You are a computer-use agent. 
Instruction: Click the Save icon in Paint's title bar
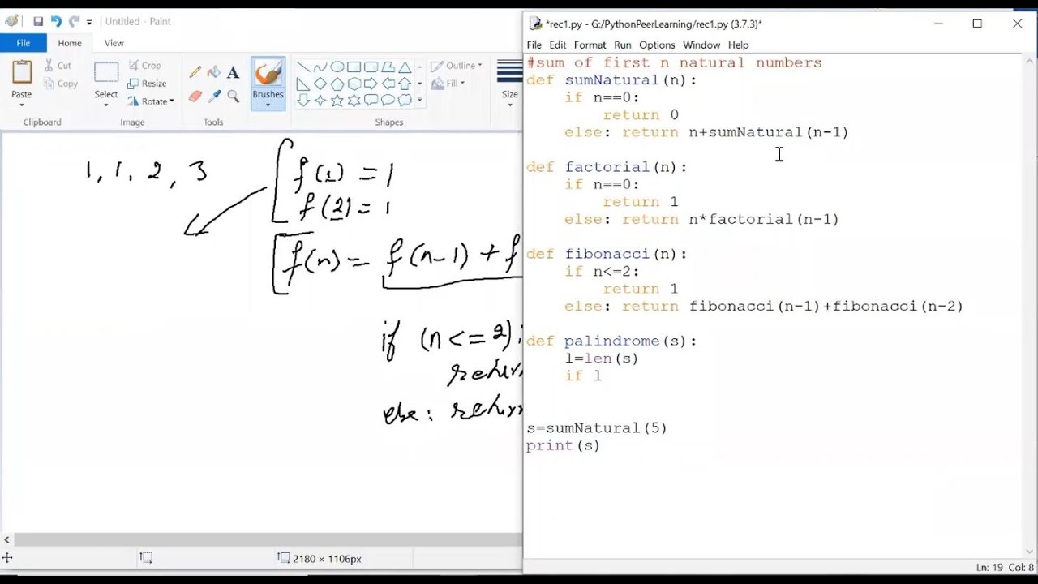pyautogui.click(x=37, y=21)
